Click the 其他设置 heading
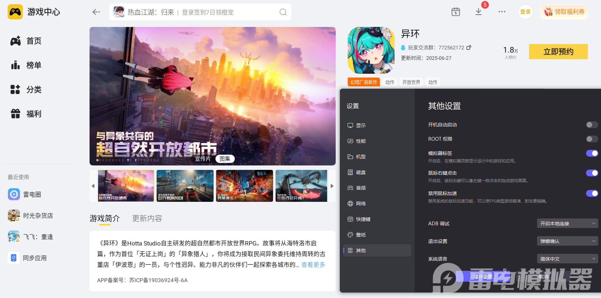Viewport: 601px width, 298px height. click(445, 106)
